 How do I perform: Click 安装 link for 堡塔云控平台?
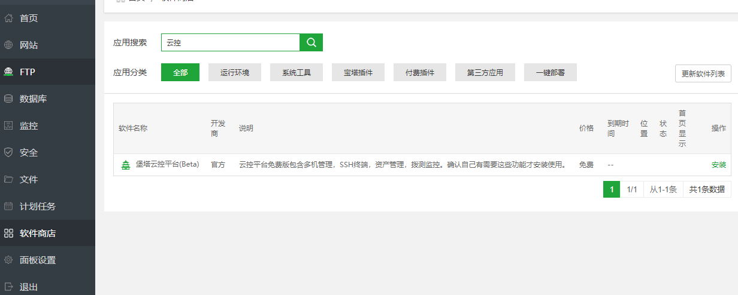[x=719, y=165]
